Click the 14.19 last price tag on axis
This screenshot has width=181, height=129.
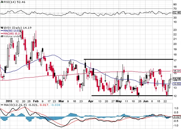(x=176, y=79)
